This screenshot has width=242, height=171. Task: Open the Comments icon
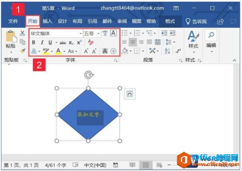233,21
